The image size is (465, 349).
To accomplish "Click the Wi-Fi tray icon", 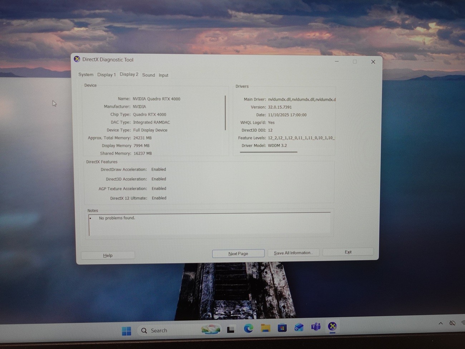I will (462, 323).
